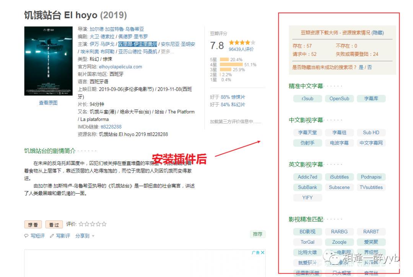Click the 推荐 button
The image size is (413, 277).
point(258,234)
